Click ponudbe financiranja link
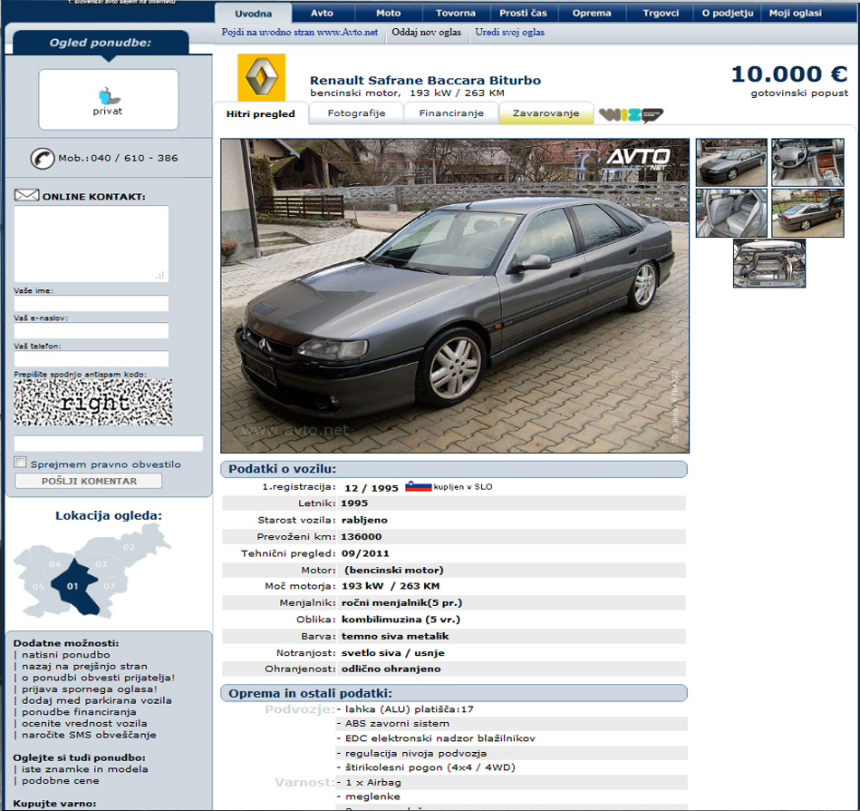The width and height of the screenshot is (860, 811). 79,712
